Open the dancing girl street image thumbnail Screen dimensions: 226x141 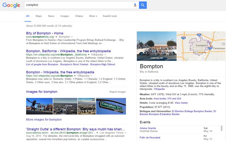(x=39, y=106)
